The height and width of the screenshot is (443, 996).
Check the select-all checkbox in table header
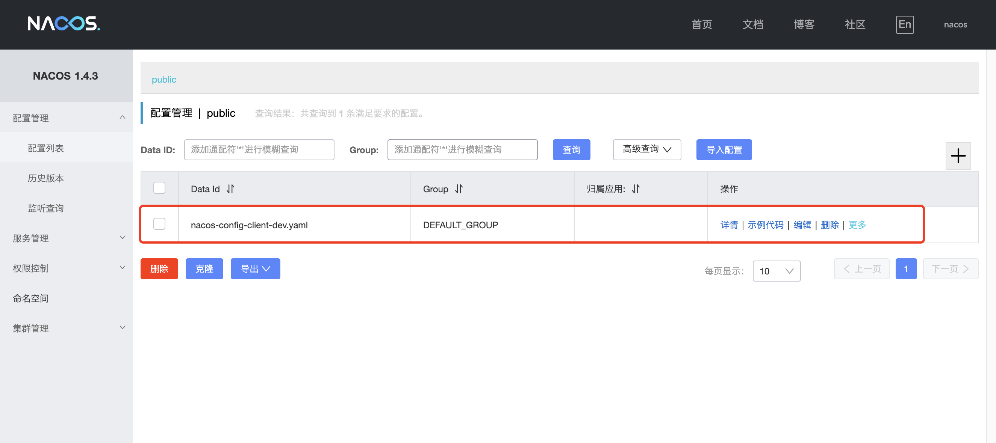(x=159, y=187)
